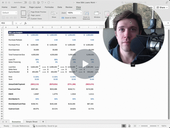Open the Insert ribbon tab
Viewport: 170px width, 128px height.
pos(14,7)
